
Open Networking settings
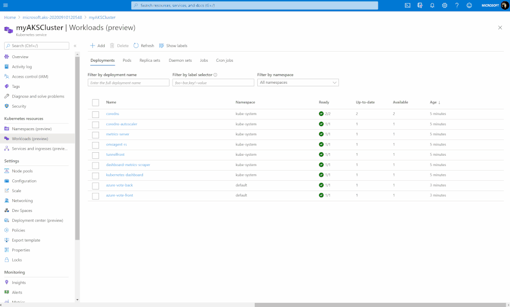(x=22, y=201)
